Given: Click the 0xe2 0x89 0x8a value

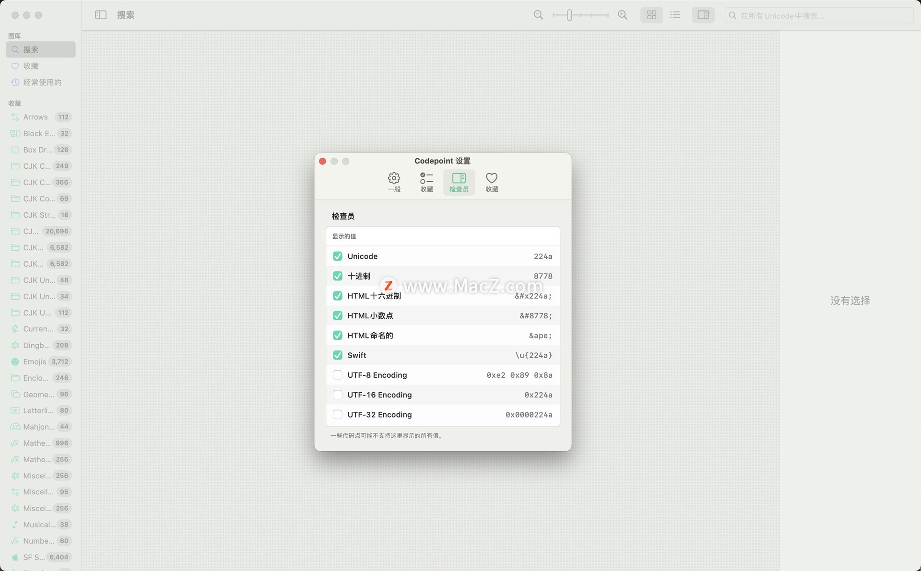Looking at the screenshot, I should [x=520, y=375].
